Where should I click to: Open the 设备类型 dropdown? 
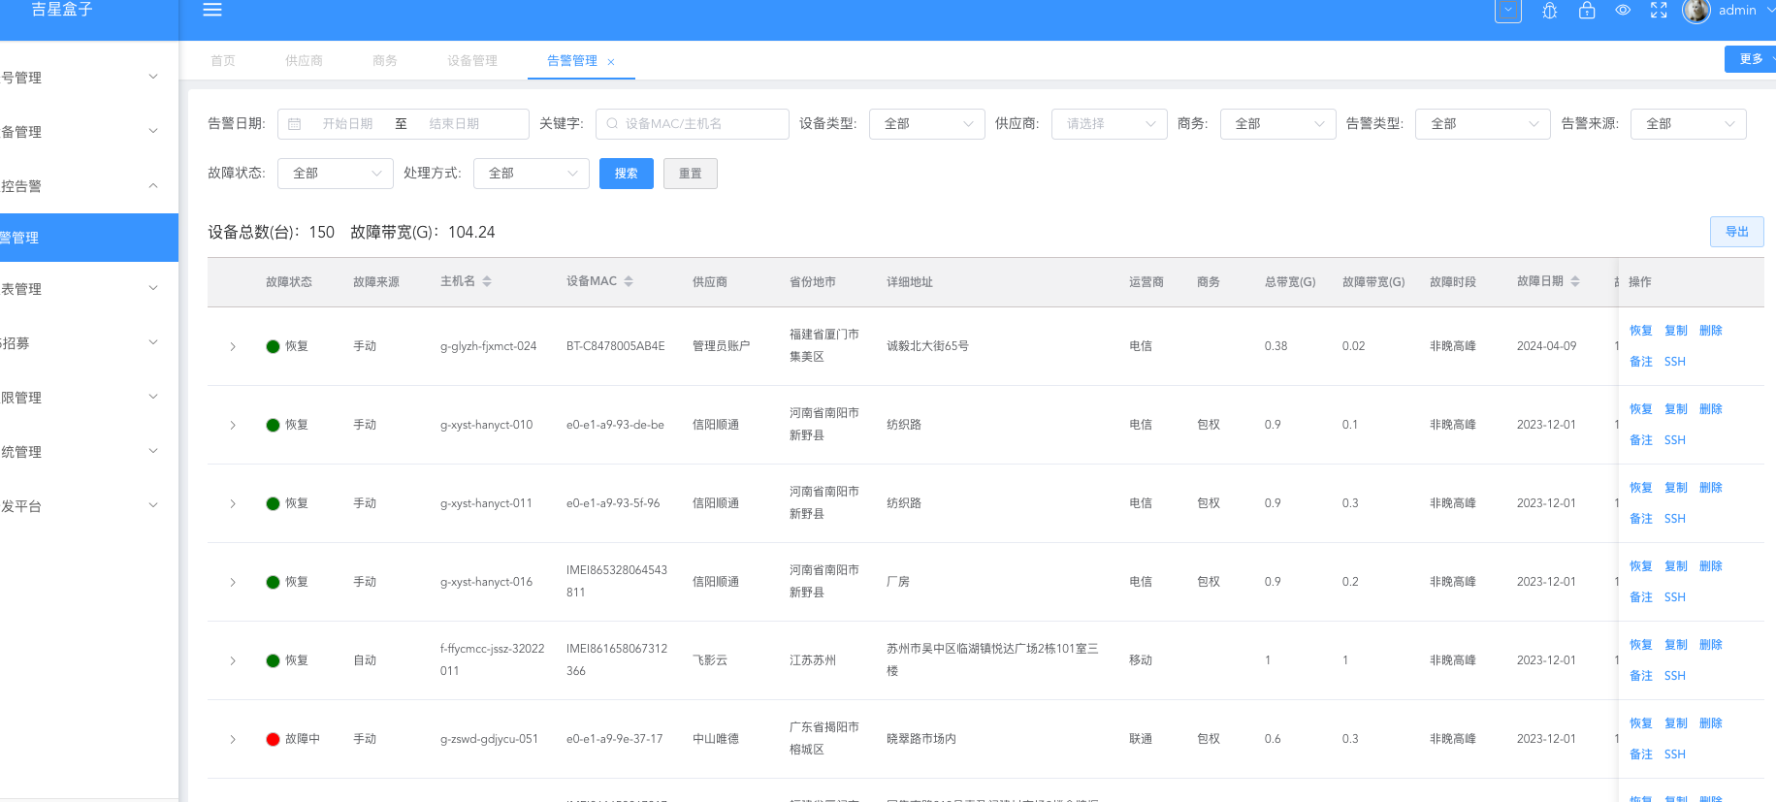tap(927, 124)
